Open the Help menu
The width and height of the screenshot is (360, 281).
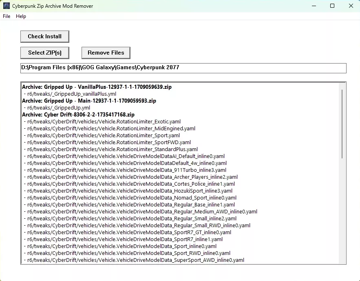pyautogui.click(x=21, y=16)
